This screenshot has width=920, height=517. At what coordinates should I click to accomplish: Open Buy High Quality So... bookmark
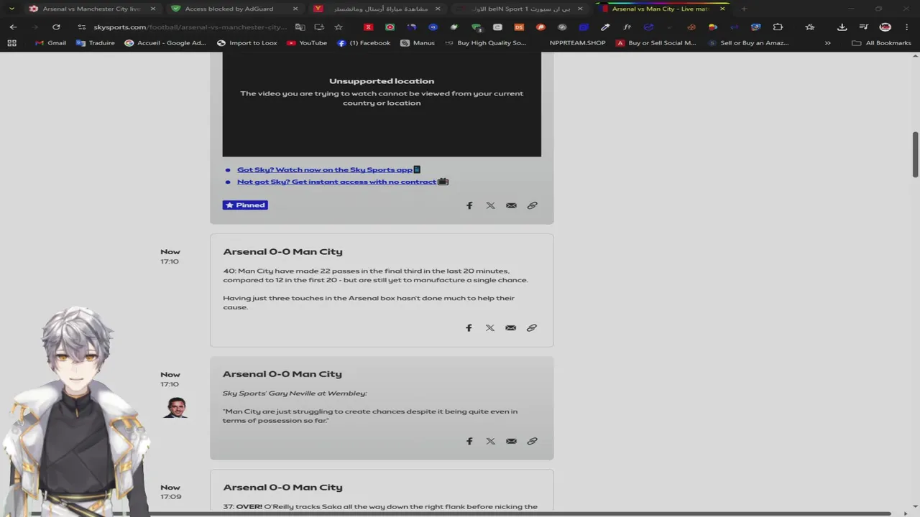(485, 43)
